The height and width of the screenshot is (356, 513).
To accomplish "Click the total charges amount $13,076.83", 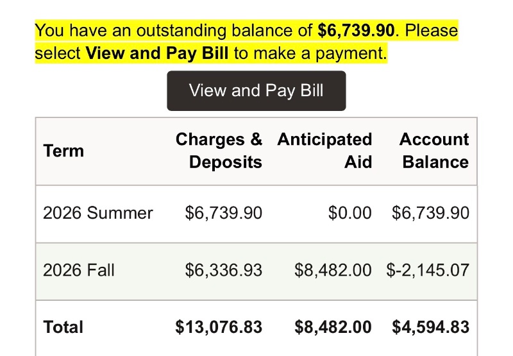I will 219,327.
